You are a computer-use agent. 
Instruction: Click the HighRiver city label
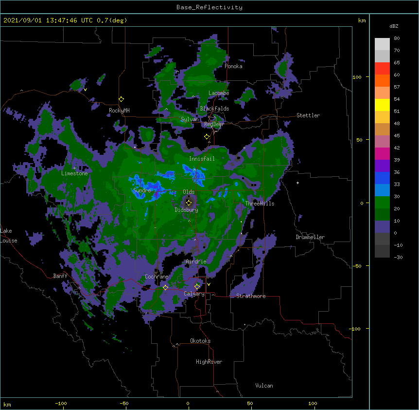209,362
